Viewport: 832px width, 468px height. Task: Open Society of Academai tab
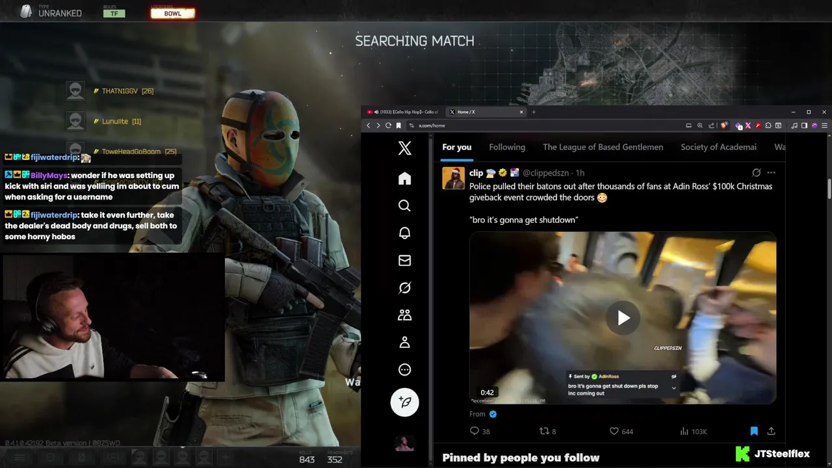tap(718, 148)
